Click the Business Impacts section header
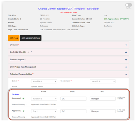This screenshot has width=135, height=121. (x=69, y=60)
